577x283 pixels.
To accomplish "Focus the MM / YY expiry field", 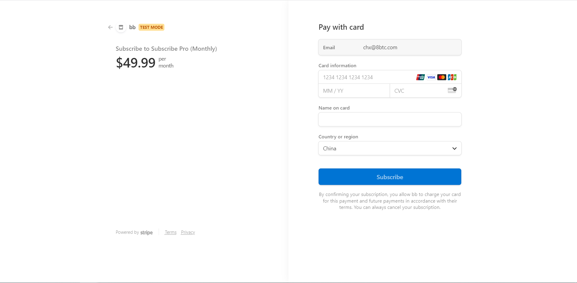I will (354, 91).
